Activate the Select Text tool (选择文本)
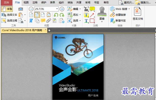Screen dimensions: 156x100 pyautogui.click(x=9, y=15)
